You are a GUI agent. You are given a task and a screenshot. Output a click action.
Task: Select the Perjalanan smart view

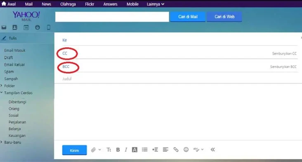coord(17,122)
